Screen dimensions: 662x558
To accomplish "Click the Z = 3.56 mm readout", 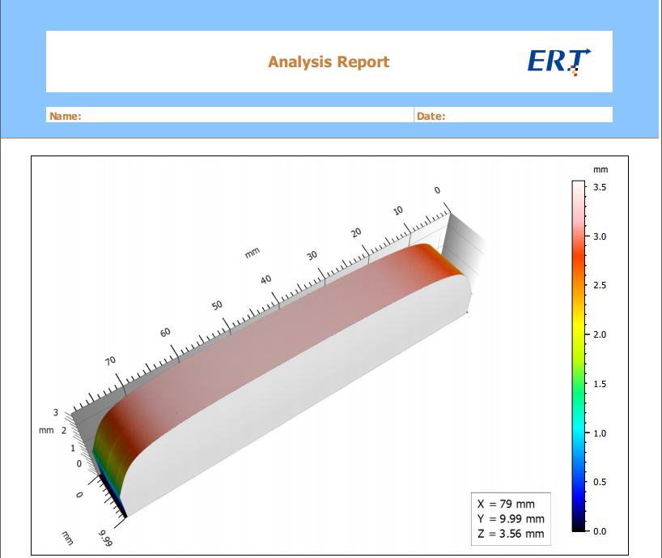I will click(510, 534).
